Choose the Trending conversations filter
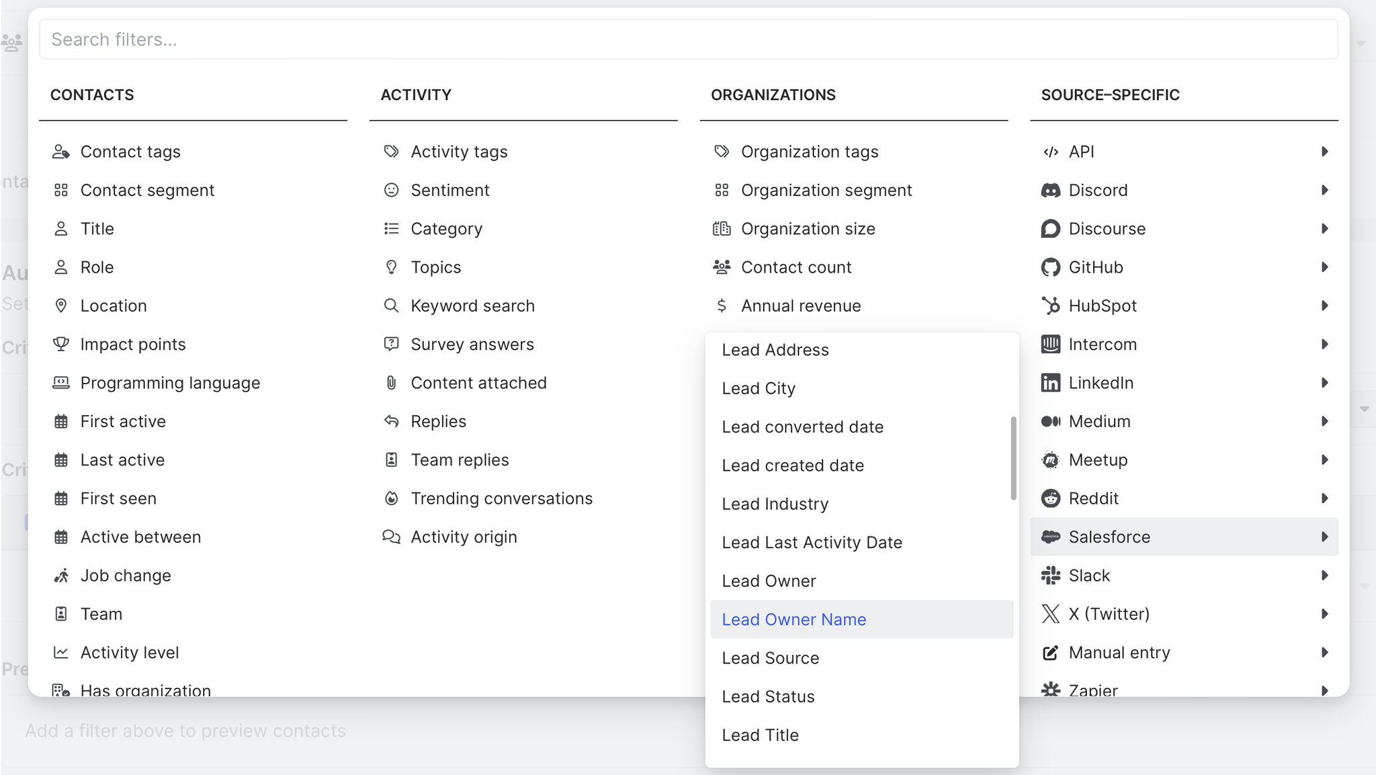The image size is (1376, 775). pyautogui.click(x=501, y=498)
